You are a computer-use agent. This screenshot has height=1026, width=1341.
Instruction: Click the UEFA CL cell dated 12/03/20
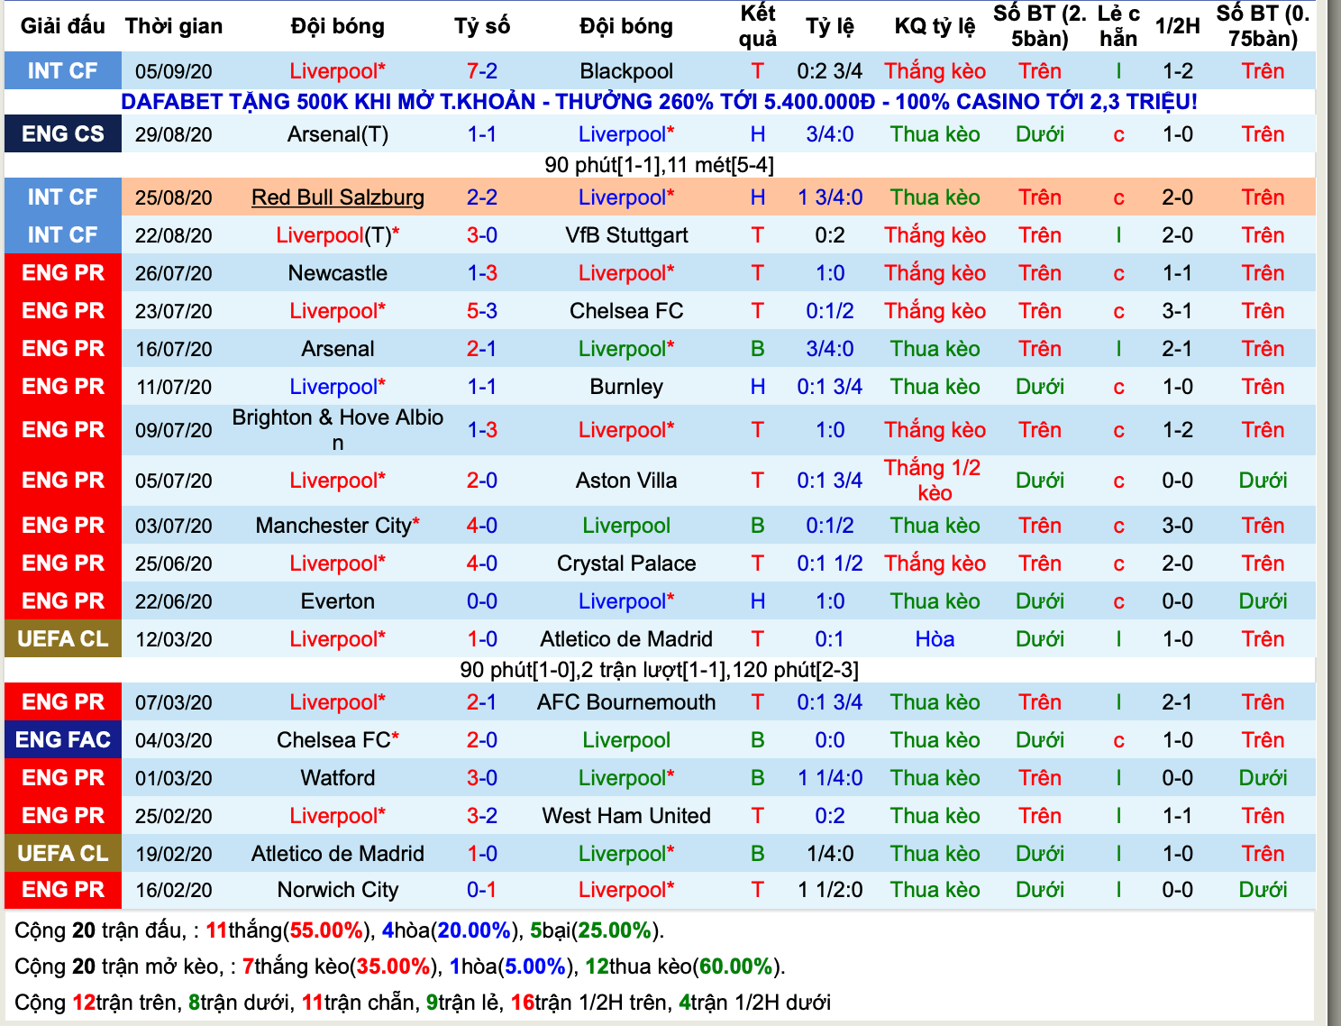coord(63,638)
